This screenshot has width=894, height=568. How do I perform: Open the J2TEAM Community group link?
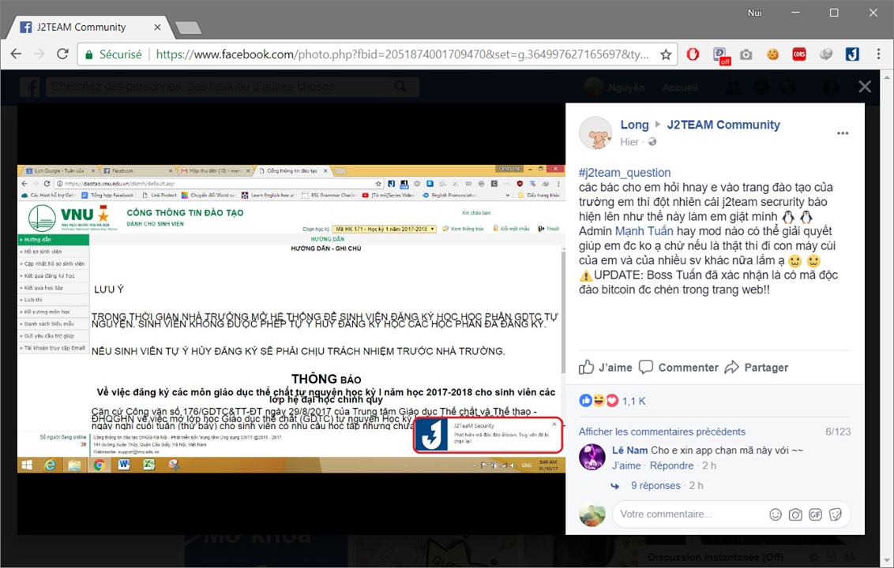723,125
